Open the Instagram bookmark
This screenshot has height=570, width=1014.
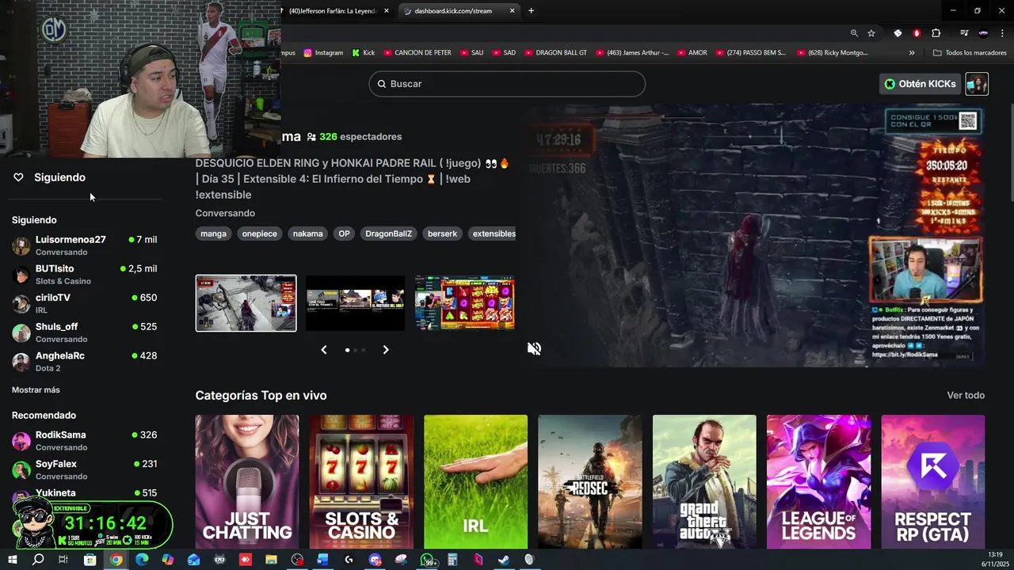[x=323, y=53]
